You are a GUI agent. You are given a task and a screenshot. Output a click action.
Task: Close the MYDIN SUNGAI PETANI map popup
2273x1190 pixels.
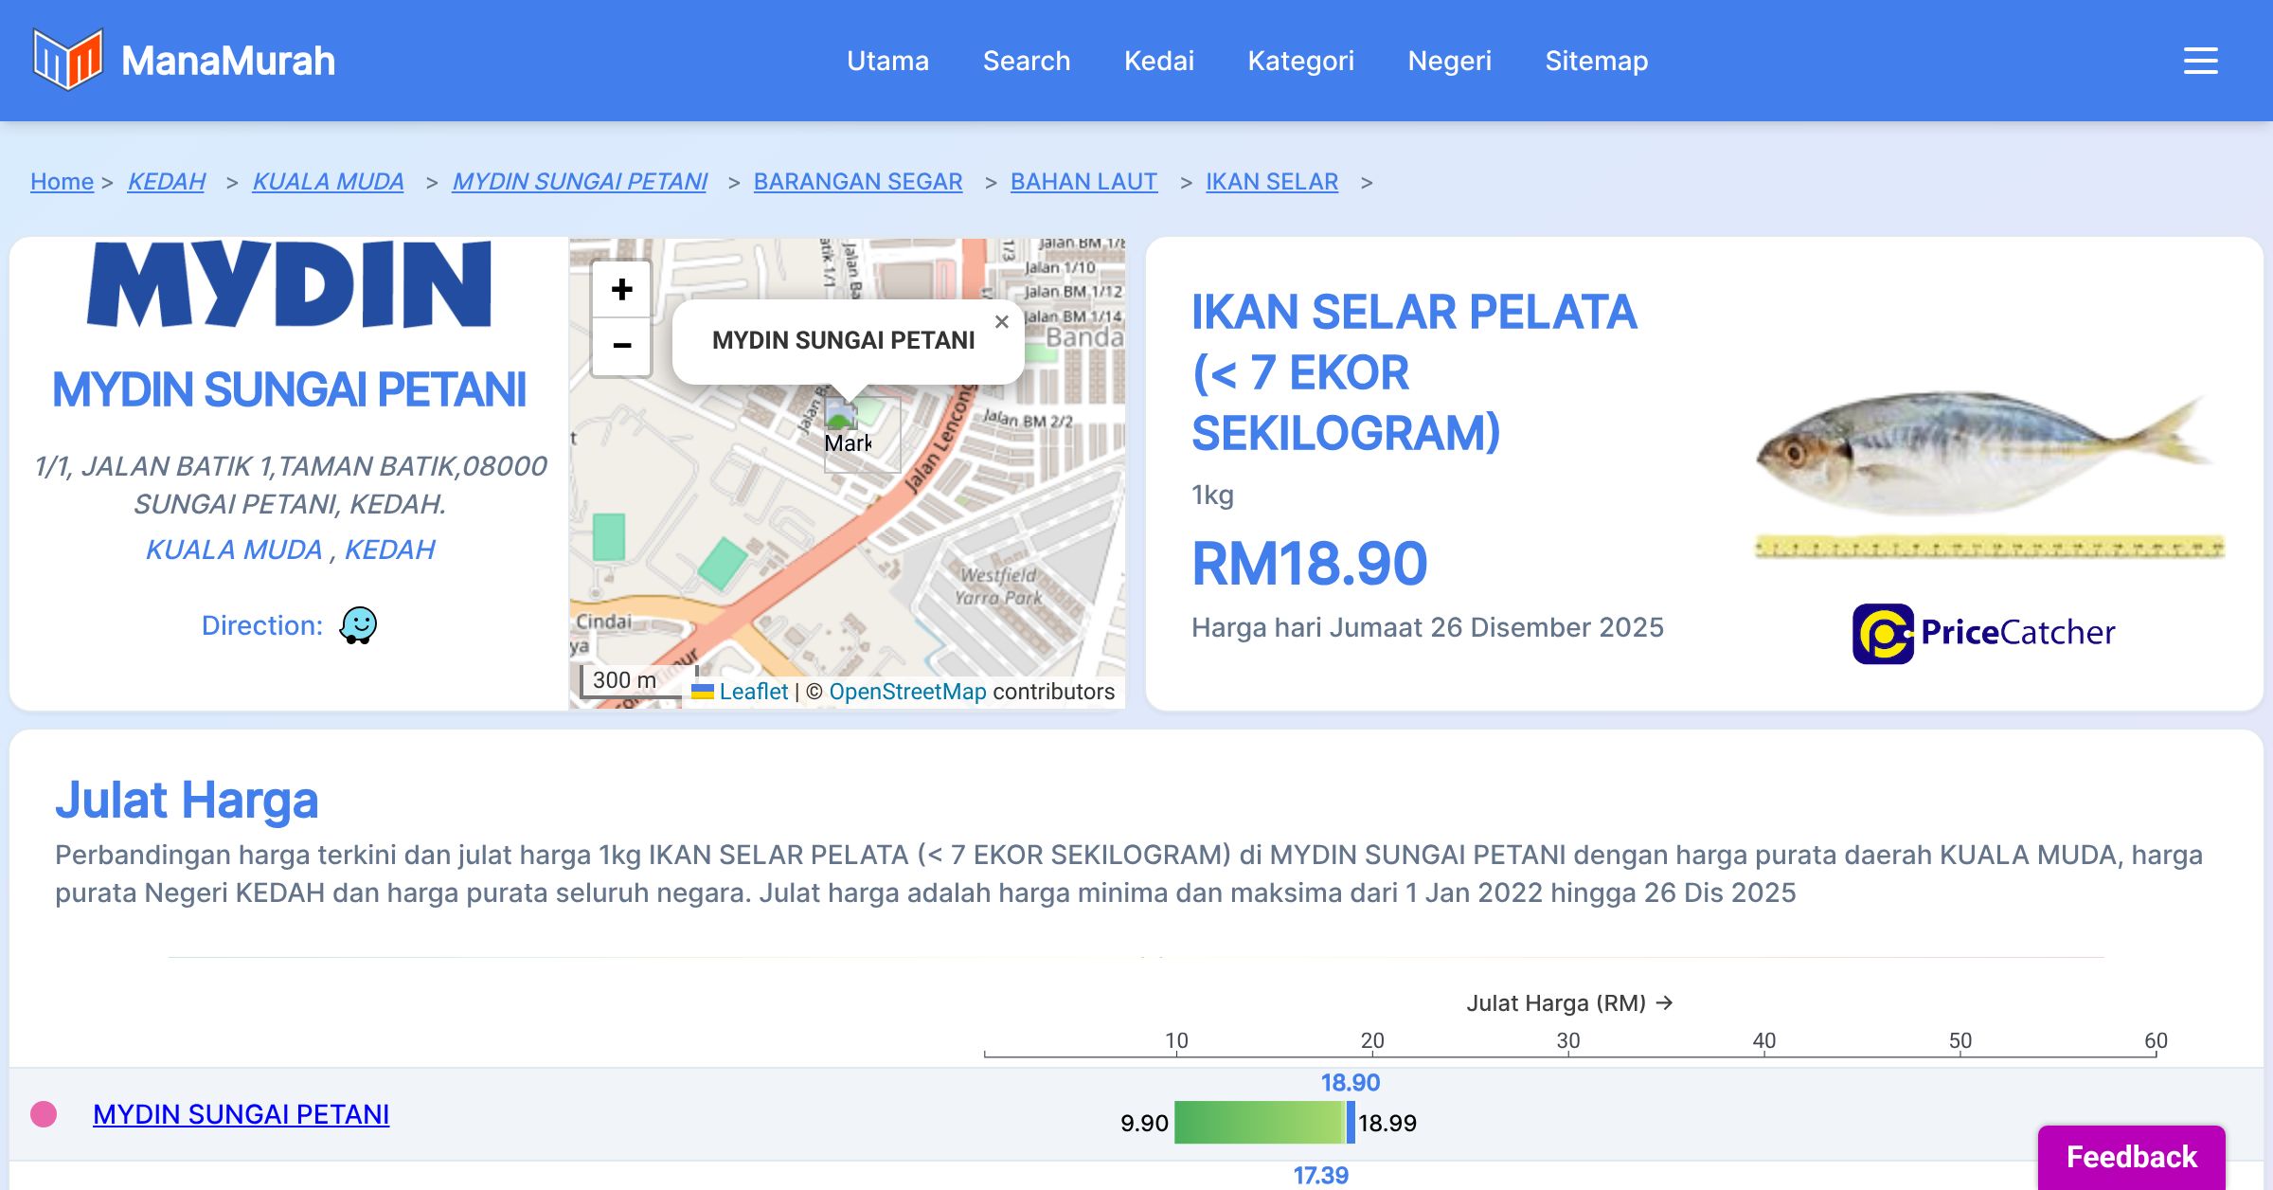tap(1001, 322)
